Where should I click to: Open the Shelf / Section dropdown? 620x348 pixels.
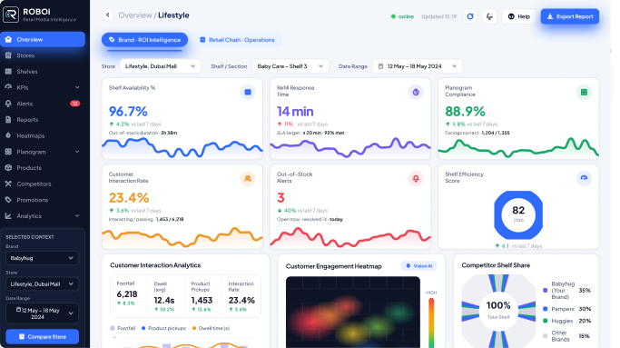coord(290,66)
